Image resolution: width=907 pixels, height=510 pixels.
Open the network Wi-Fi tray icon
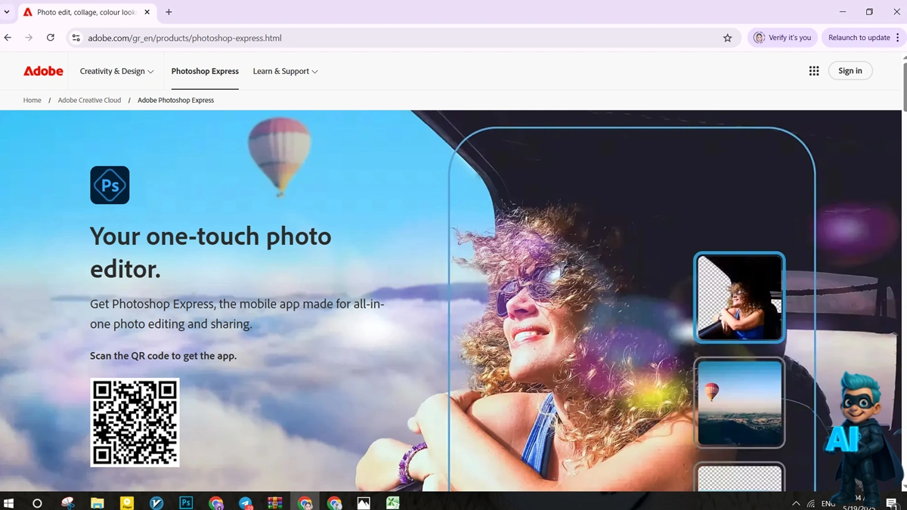811,504
